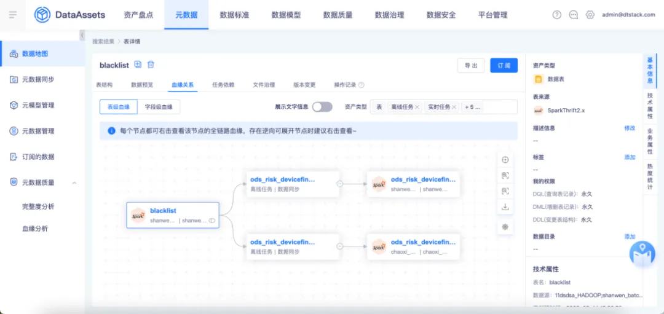Image resolution: width=664 pixels, height=314 pixels.
Task: Click the download lineage graph icon
Action: pyautogui.click(x=505, y=207)
